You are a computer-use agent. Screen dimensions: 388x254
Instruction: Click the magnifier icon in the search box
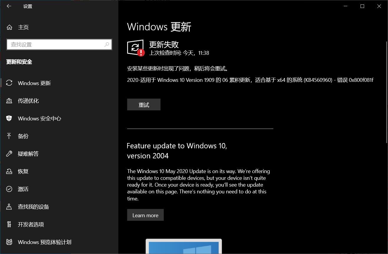pos(107,44)
